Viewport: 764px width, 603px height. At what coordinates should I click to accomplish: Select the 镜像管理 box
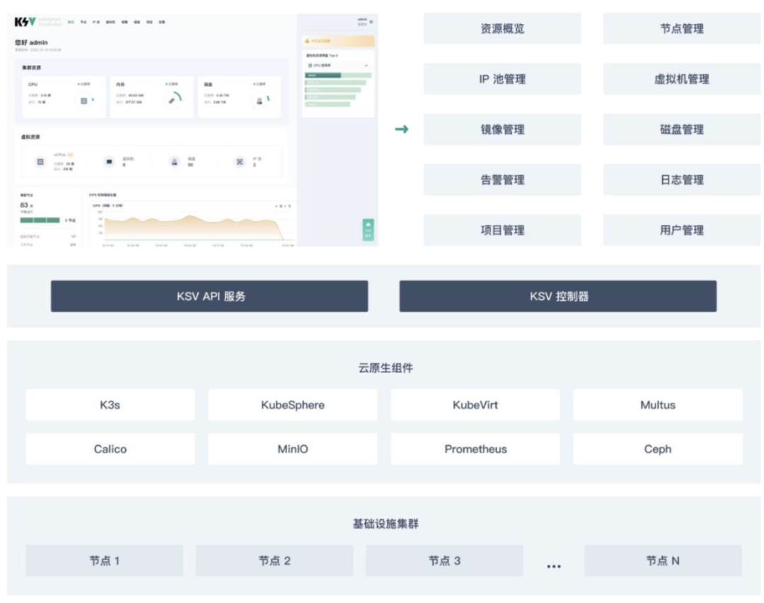(x=502, y=130)
